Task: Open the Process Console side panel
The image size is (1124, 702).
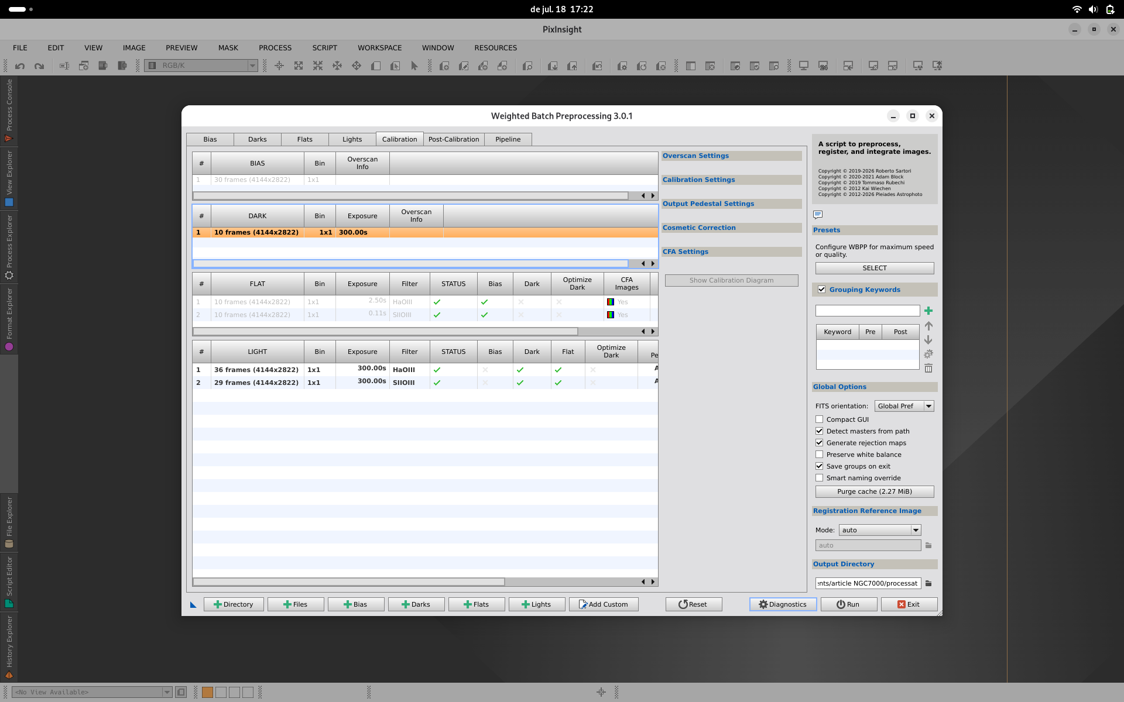Action: click(x=9, y=111)
